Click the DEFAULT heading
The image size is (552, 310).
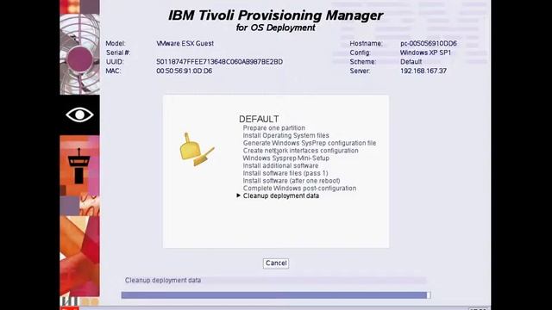(259, 119)
